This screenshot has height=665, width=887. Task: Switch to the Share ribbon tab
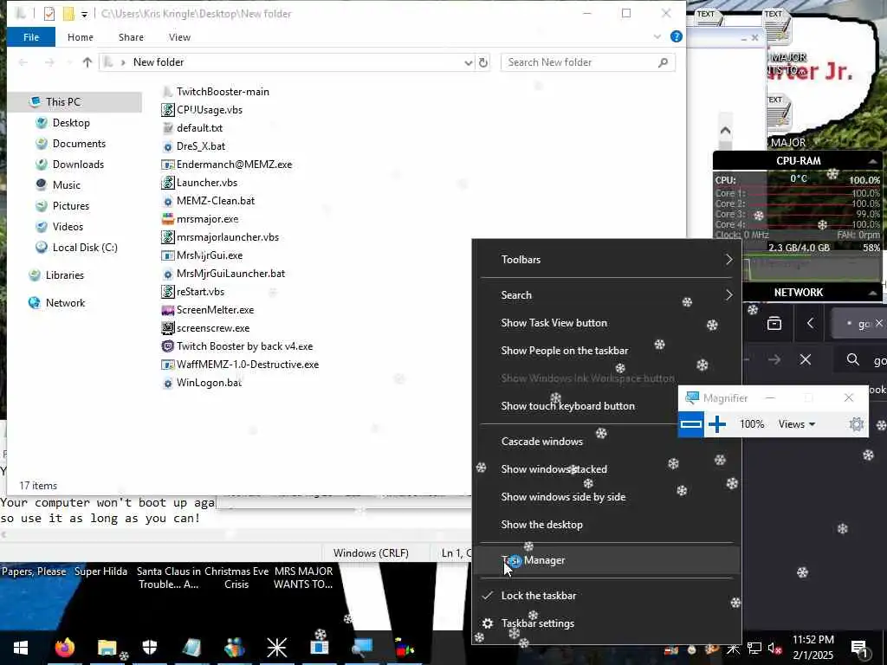131,37
